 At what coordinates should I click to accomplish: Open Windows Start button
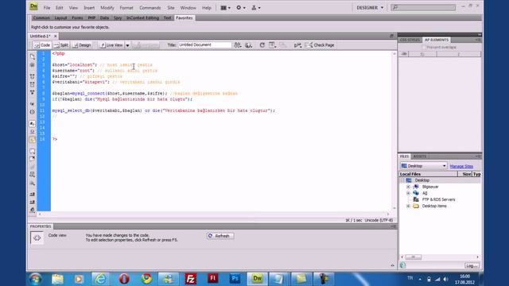tap(35, 279)
